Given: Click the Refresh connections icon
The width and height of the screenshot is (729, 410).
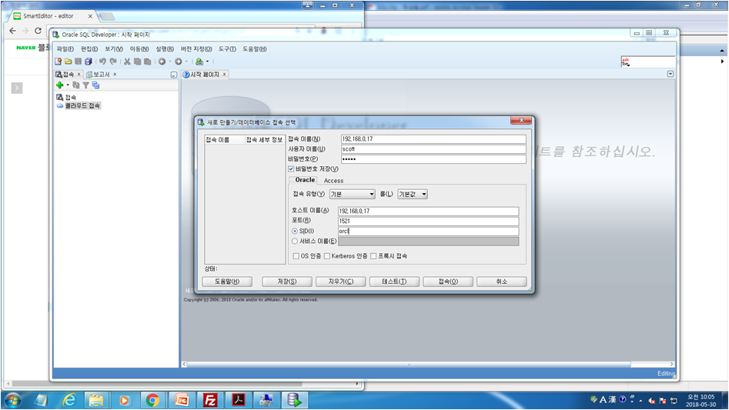Looking at the screenshot, I should click(x=75, y=85).
